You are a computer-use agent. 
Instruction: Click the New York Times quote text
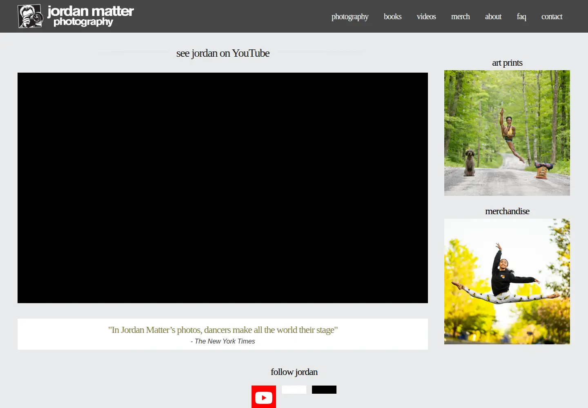[223, 330]
